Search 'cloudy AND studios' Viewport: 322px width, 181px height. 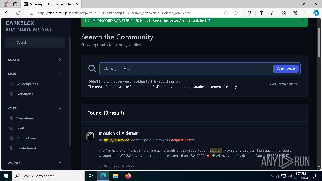point(156,87)
